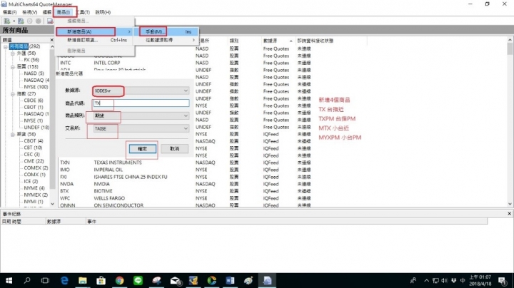The height and width of the screenshot is (288, 514).
Task: Click the toolbar icon with red mark
Action: click(50, 21)
